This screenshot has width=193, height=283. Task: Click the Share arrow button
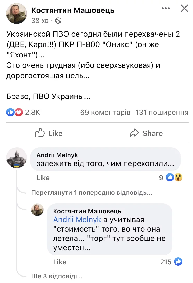click(146, 133)
